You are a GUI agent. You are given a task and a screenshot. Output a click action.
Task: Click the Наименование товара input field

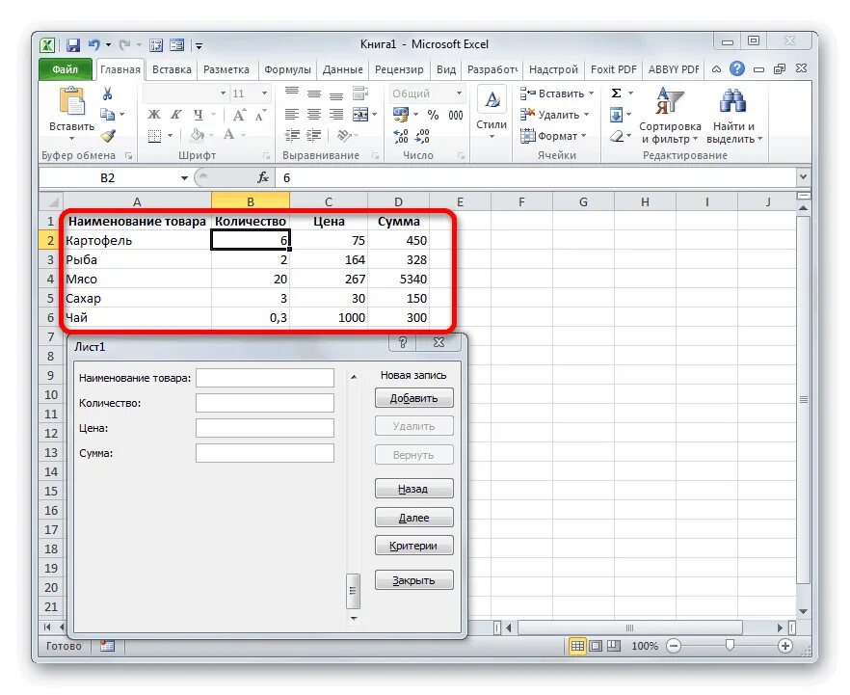[265, 378]
